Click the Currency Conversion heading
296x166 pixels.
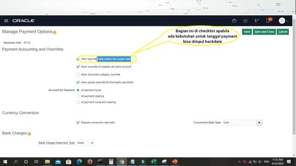click(20, 113)
